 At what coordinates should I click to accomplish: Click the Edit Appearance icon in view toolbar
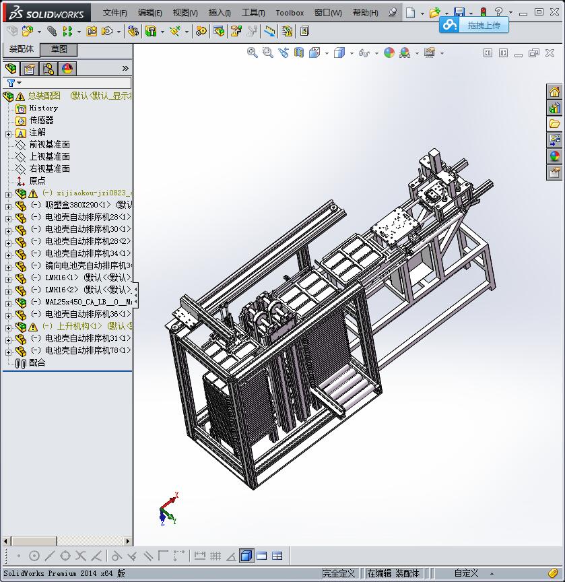click(x=389, y=53)
